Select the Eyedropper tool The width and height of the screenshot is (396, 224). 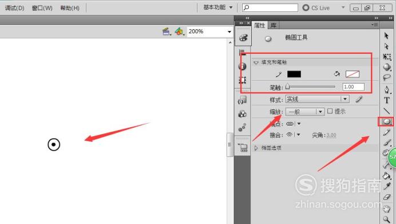click(x=387, y=186)
